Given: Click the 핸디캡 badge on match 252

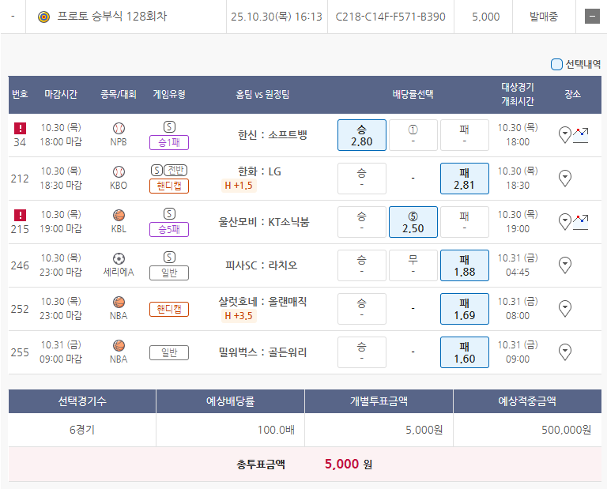Looking at the screenshot, I should pyautogui.click(x=169, y=309).
